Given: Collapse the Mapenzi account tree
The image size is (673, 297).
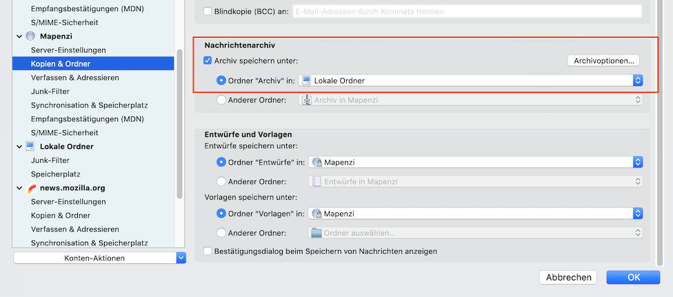Looking at the screenshot, I should coord(19,36).
